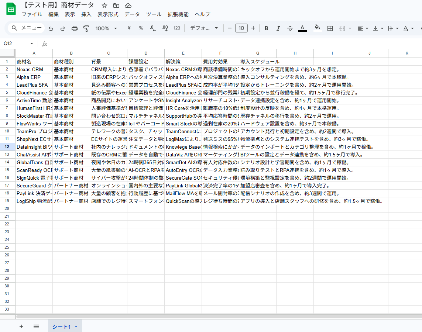Open the 123 number format options
Image resolution: width=422 pixels, height=332 pixels.
[177, 28]
